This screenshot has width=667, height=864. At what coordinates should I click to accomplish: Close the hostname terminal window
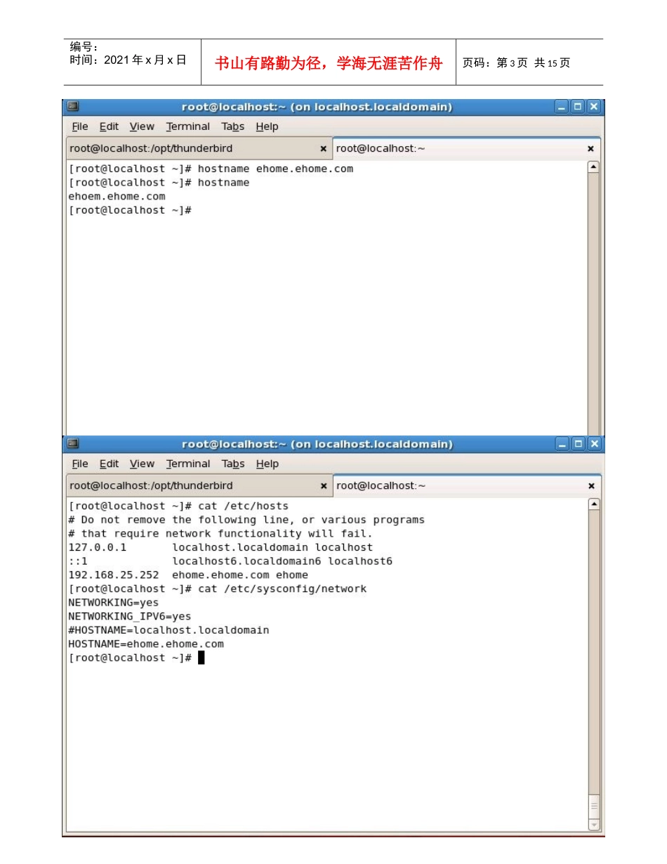pos(594,107)
